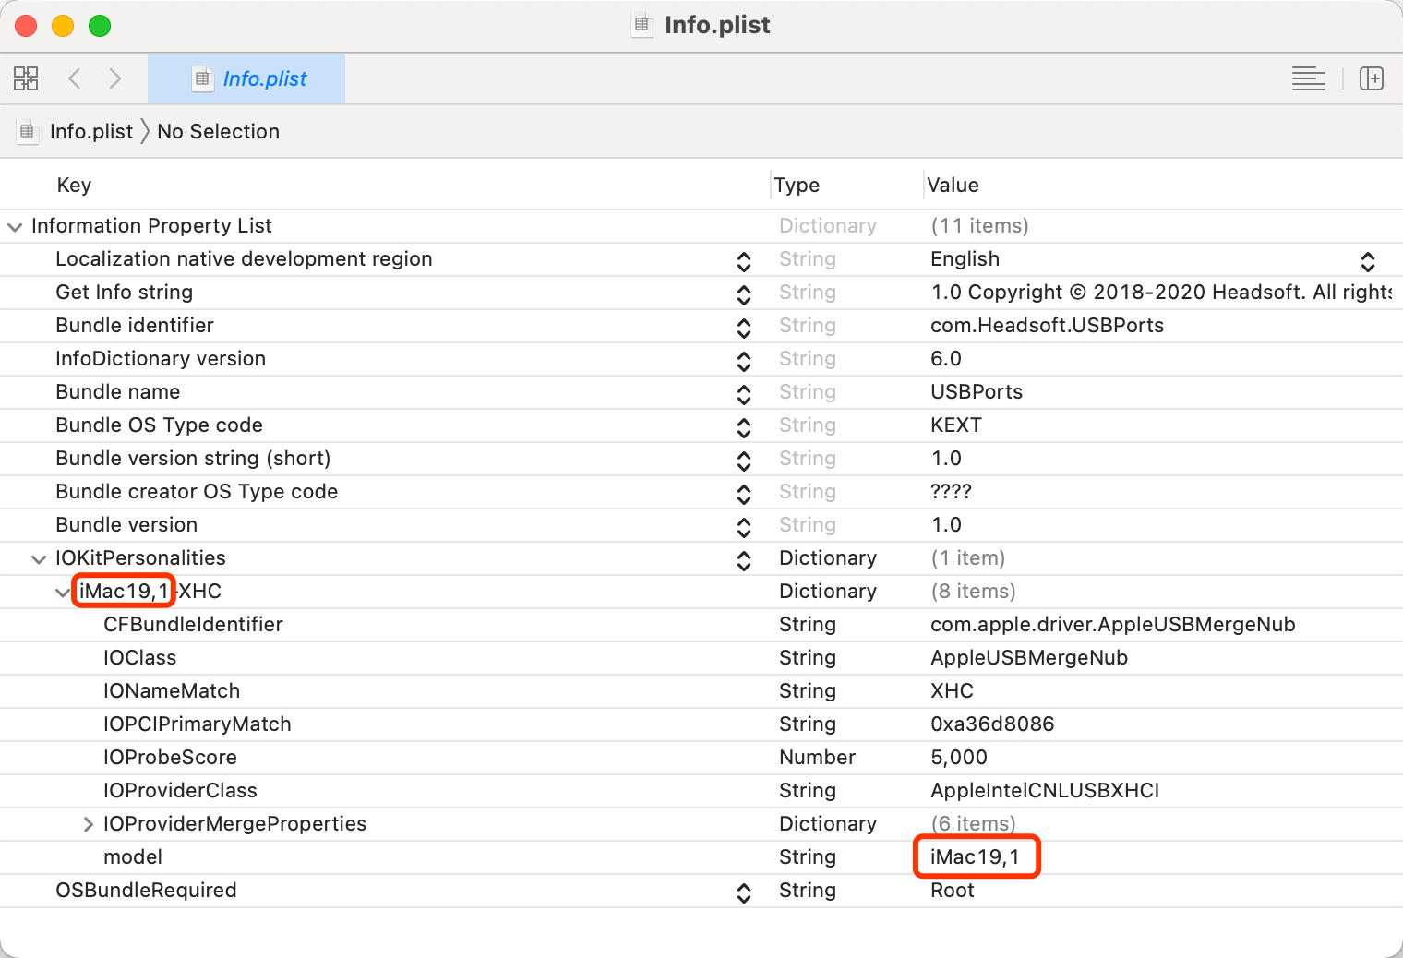The image size is (1403, 958).
Task: Expand the IOProviderMergeProperties dictionary
Action: tap(88, 824)
